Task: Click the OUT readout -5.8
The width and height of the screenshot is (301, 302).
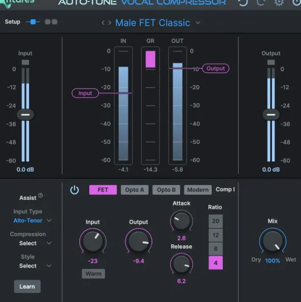Action: [178, 170]
